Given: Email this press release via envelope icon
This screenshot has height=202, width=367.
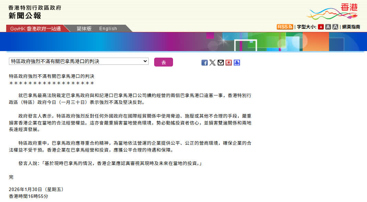Looking at the screenshot, I should tap(221, 62).
